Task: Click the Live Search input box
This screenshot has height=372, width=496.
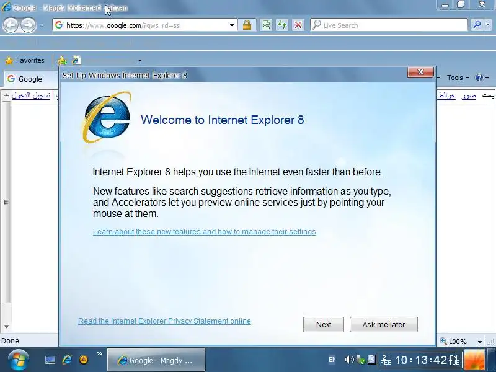Action: [x=389, y=25]
